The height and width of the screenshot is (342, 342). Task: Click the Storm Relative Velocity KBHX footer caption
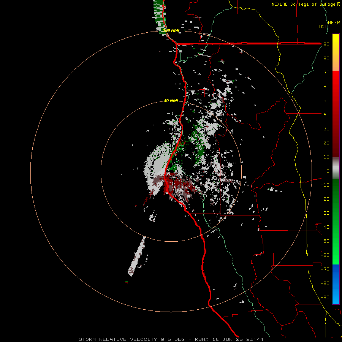point(171,339)
